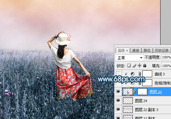
Task: Click the mask link icon on 曲线 3
Action: [140, 74]
